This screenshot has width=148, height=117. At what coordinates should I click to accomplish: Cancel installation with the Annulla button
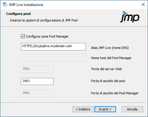pos(132,109)
